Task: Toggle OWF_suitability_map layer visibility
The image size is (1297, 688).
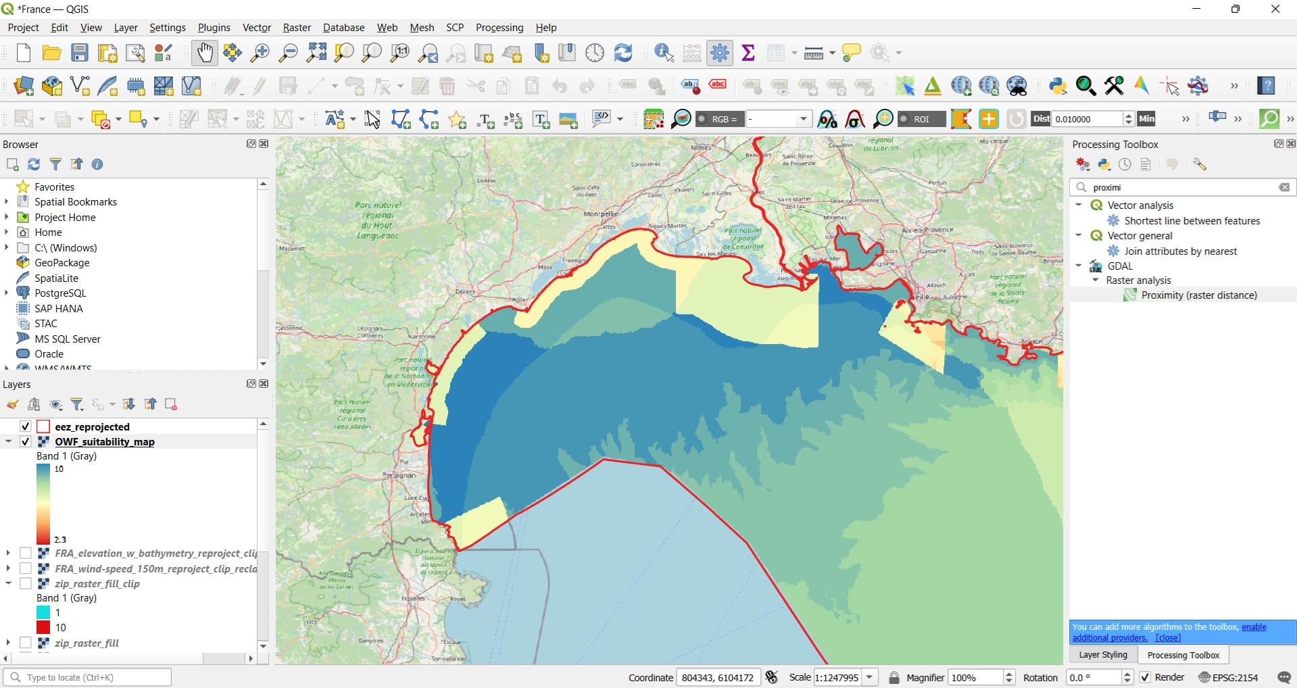Action: click(26, 441)
